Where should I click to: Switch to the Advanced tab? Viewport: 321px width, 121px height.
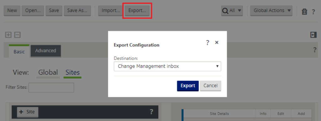coord(45,51)
